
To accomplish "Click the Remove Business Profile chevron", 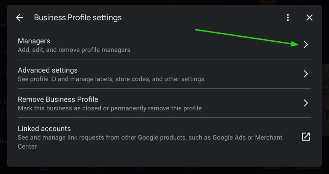I will 306,103.
